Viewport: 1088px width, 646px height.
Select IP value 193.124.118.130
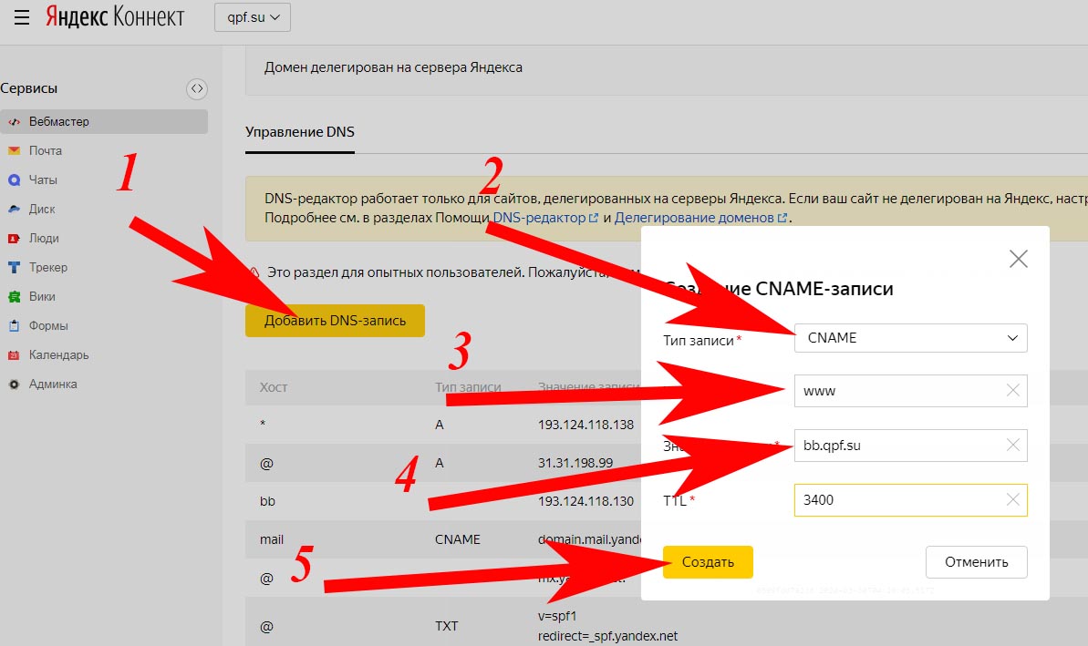585,501
